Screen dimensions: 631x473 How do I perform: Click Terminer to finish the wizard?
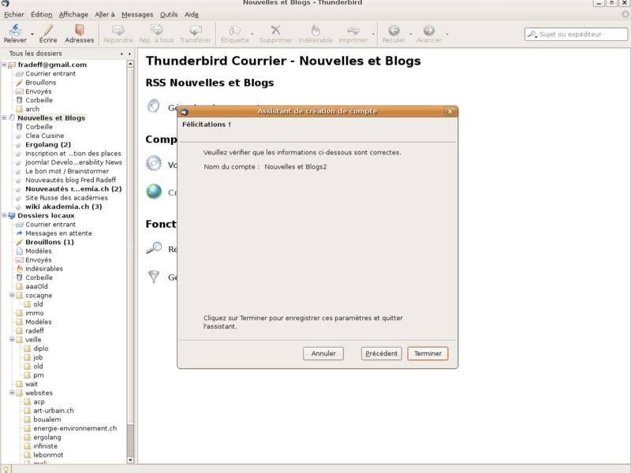[x=428, y=353]
